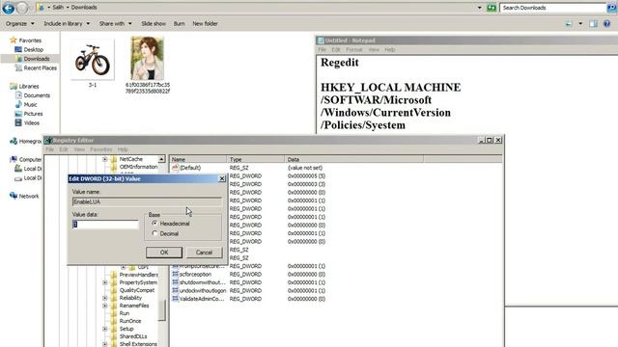Screen dimensions: 618x347
Task: Open Notepad File menu
Action: click(322, 49)
